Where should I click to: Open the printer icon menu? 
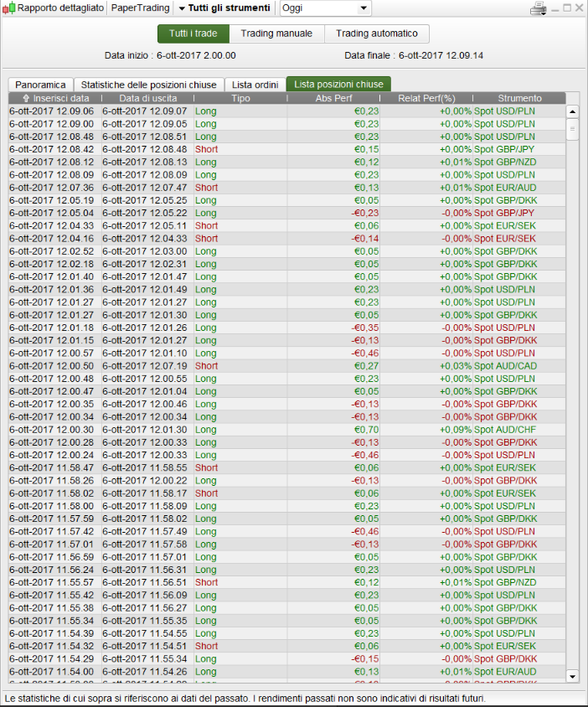[539, 8]
